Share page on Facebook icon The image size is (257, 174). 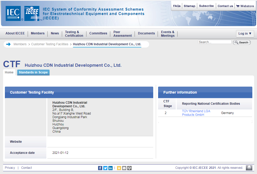pos(100,168)
